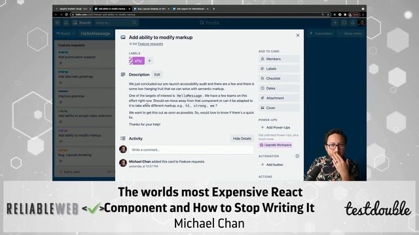Open the Boards menu in Trello header
419x235 pixels.
[x=82, y=23]
